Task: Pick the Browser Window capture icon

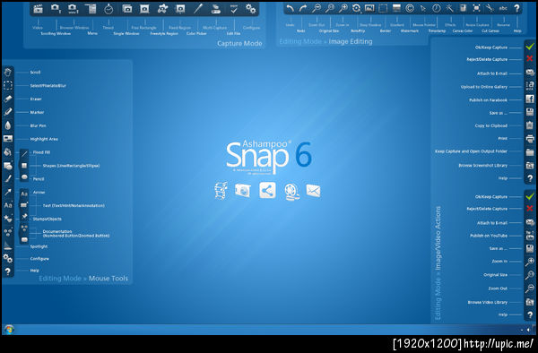Action: pyautogui.click(x=73, y=9)
